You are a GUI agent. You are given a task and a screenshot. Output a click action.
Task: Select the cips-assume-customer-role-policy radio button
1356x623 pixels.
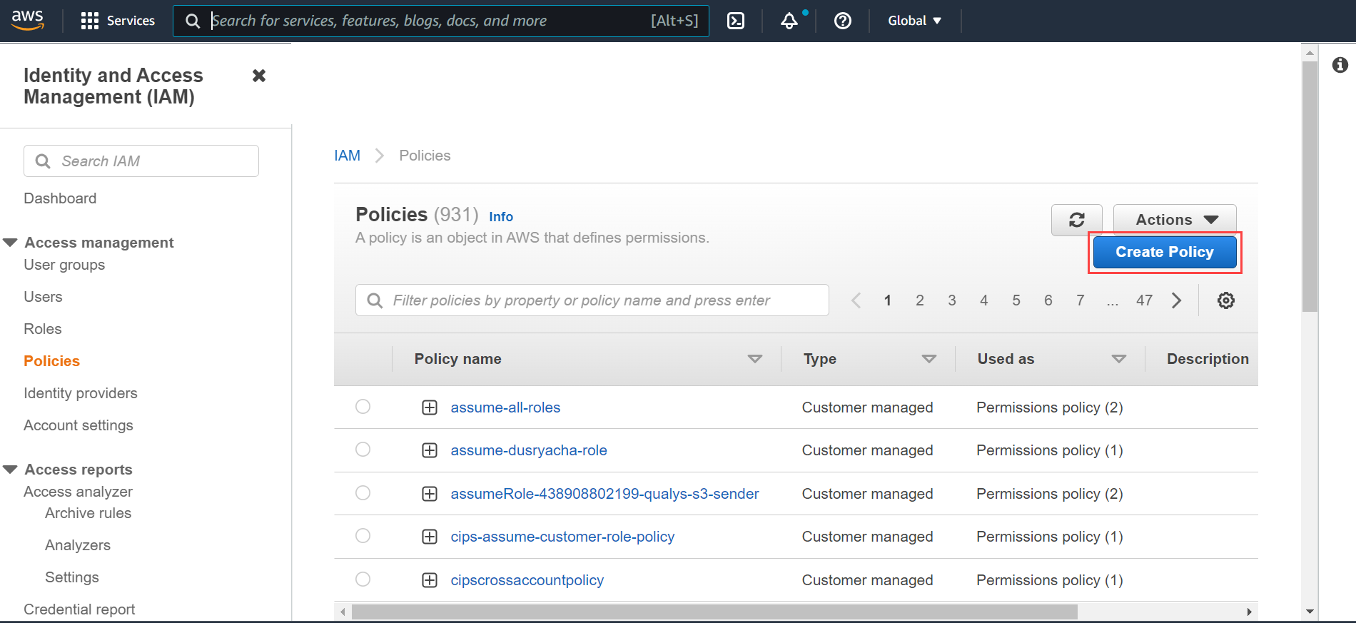[363, 536]
